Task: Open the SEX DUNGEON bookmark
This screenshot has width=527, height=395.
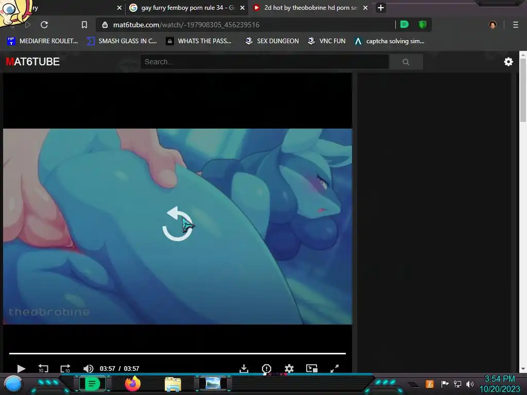Action: coord(272,41)
